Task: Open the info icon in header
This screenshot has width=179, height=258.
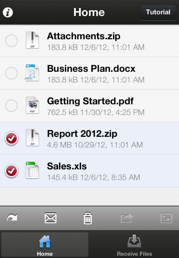Action: tap(8, 12)
